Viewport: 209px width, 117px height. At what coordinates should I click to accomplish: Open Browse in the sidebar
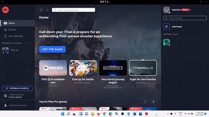click(x=18, y=30)
